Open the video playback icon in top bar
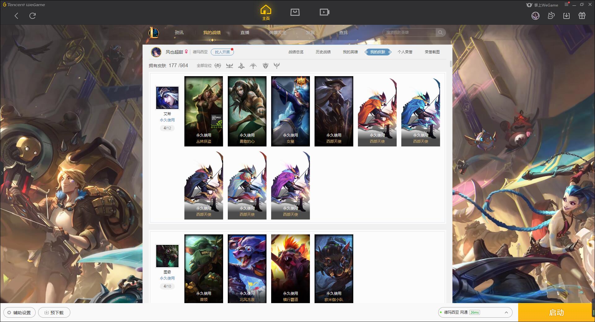Image resolution: width=595 pixels, height=322 pixels. click(x=324, y=12)
